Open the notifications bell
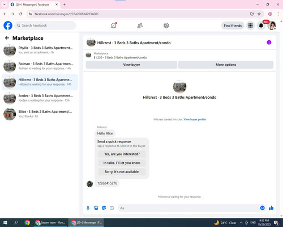Screen dimensions: 283x227 click(261, 26)
